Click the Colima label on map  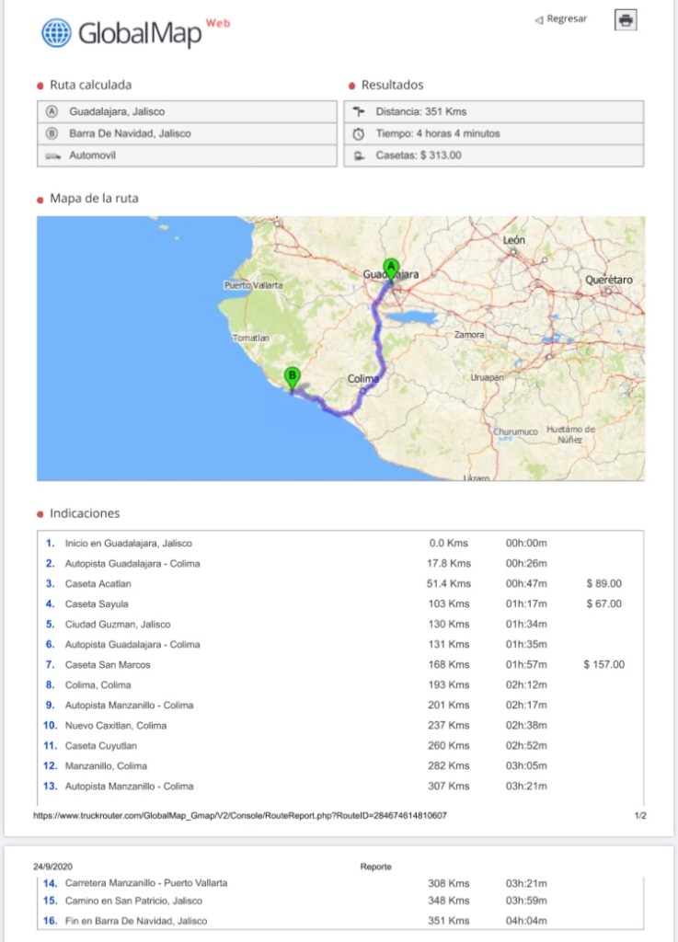[x=362, y=379]
